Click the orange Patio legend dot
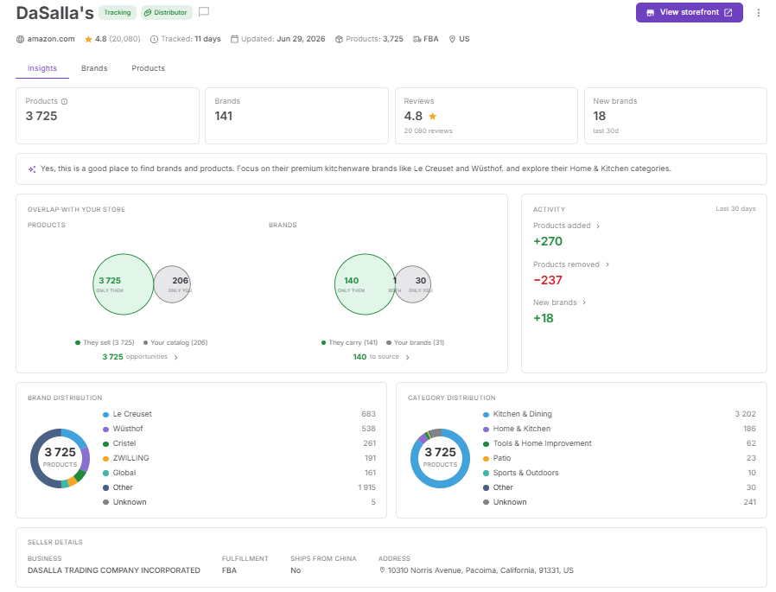Viewport: 776px width, 592px height. (486, 459)
